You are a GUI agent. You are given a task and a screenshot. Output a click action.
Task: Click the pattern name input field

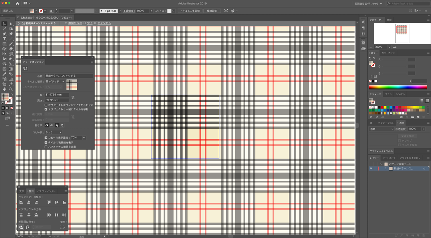(69, 76)
